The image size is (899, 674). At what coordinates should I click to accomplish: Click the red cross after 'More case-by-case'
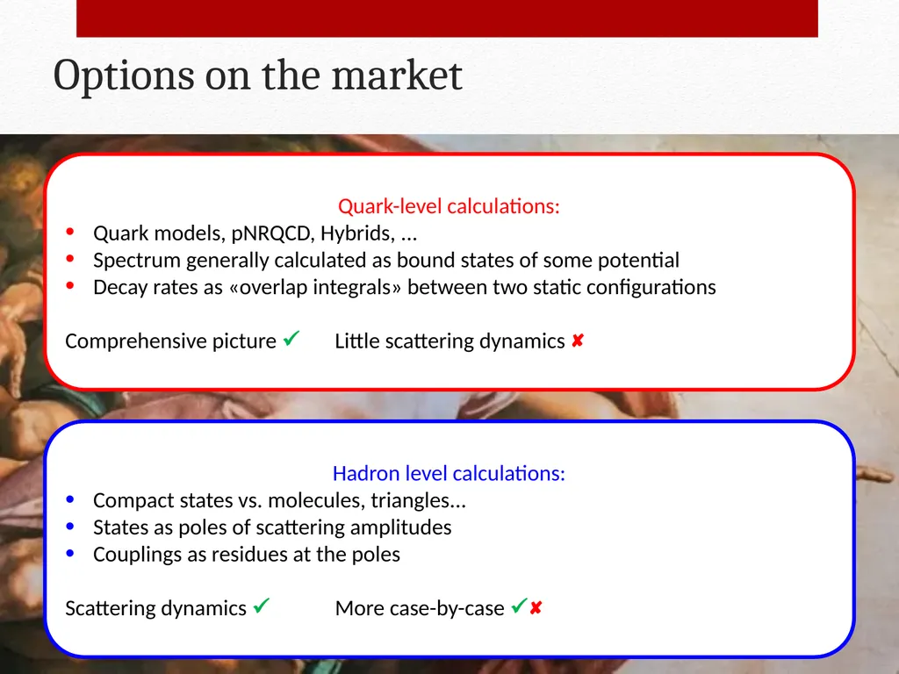coord(536,608)
